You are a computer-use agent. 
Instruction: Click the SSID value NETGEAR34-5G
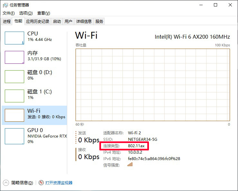142,139
